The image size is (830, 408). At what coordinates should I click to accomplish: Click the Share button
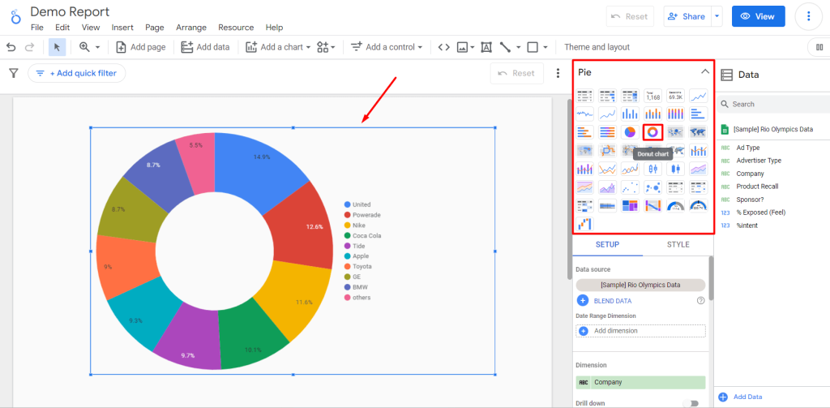tap(687, 16)
